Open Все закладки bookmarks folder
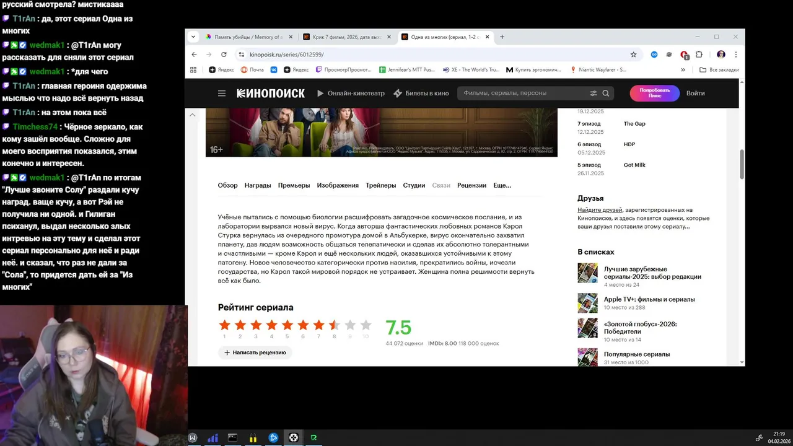This screenshot has height=446, width=793. pos(719,70)
